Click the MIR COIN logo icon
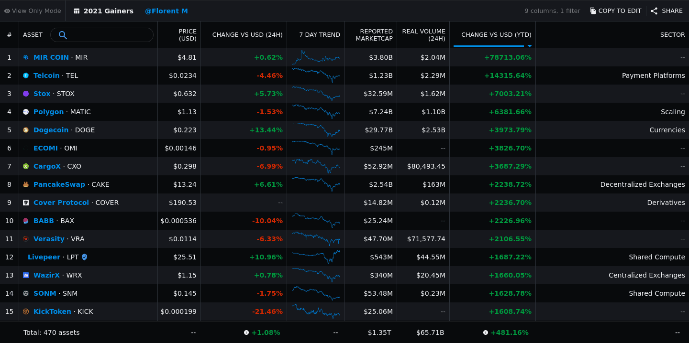Image resolution: width=689 pixels, height=343 pixels. [x=26, y=57]
